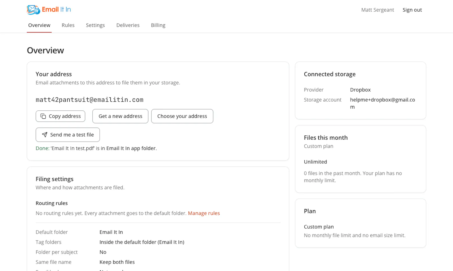Click the Dropbox provider value
453x271 pixels.
(x=360, y=90)
